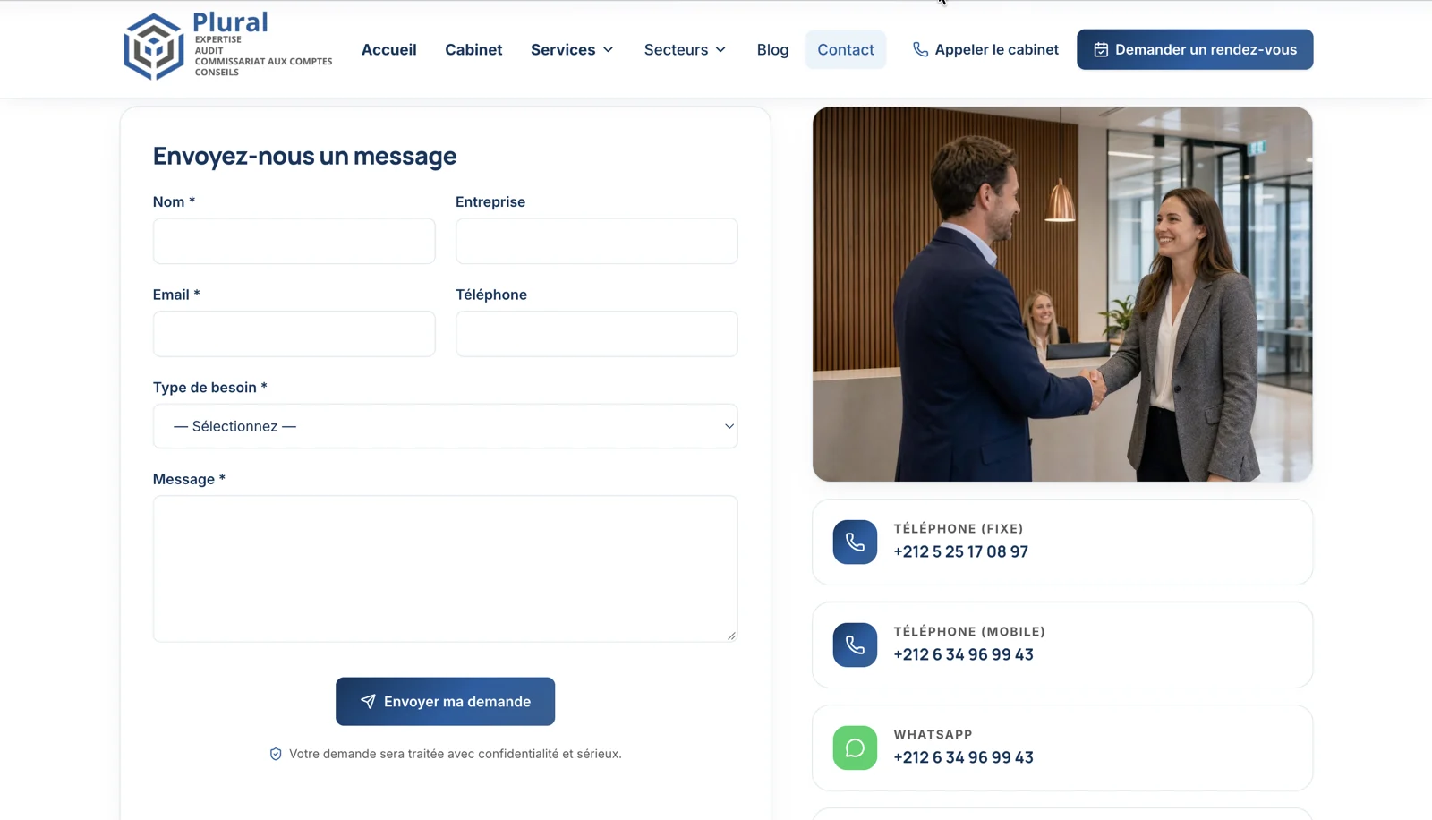Viewport: 1432px width, 820px height.
Task: Expand the Secteurs menu chevron
Action: point(720,49)
